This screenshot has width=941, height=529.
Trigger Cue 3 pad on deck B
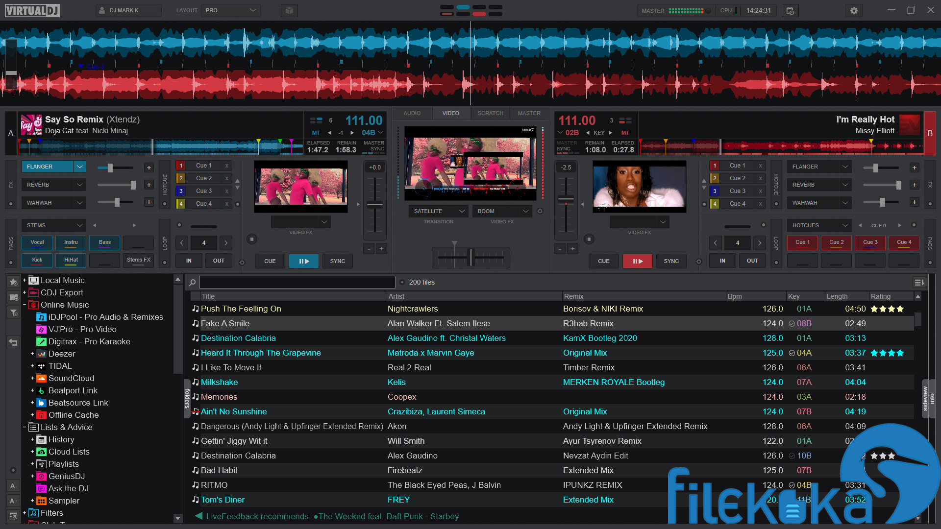[870, 242]
